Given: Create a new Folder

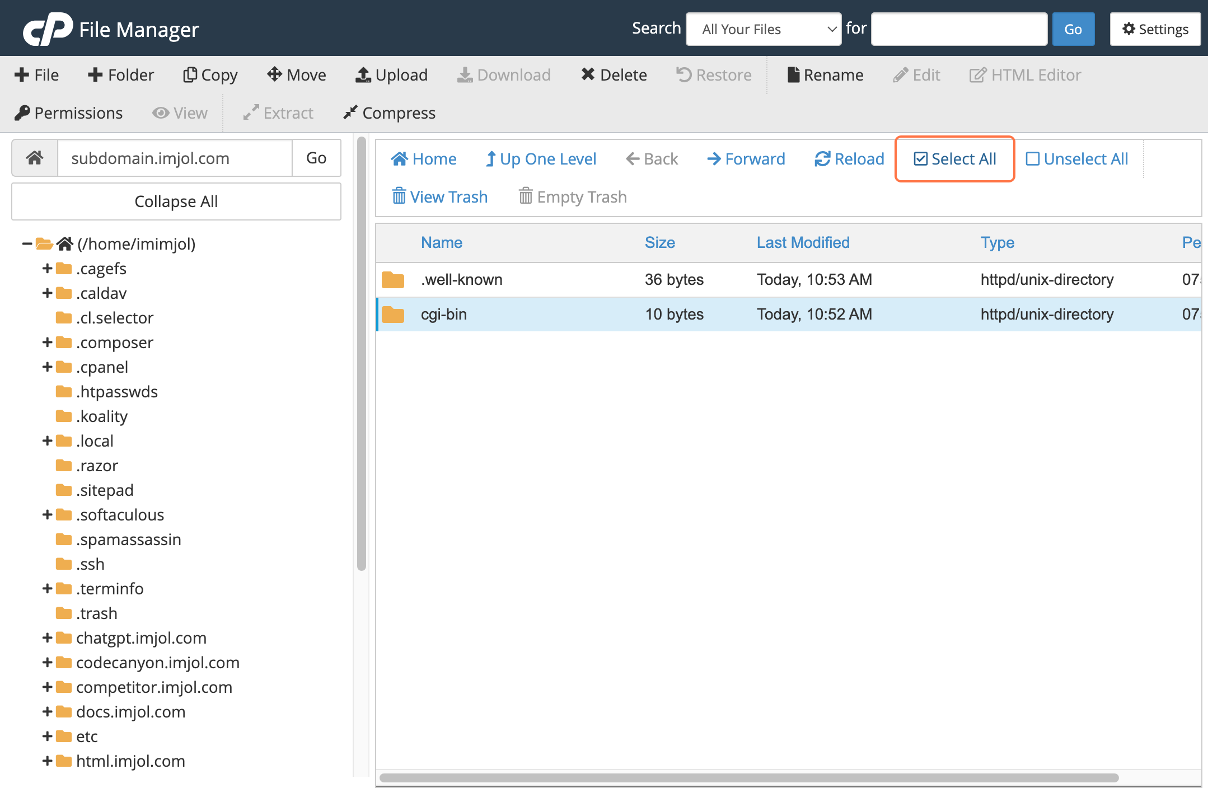Looking at the screenshot, I should click(x=120, y=75).
